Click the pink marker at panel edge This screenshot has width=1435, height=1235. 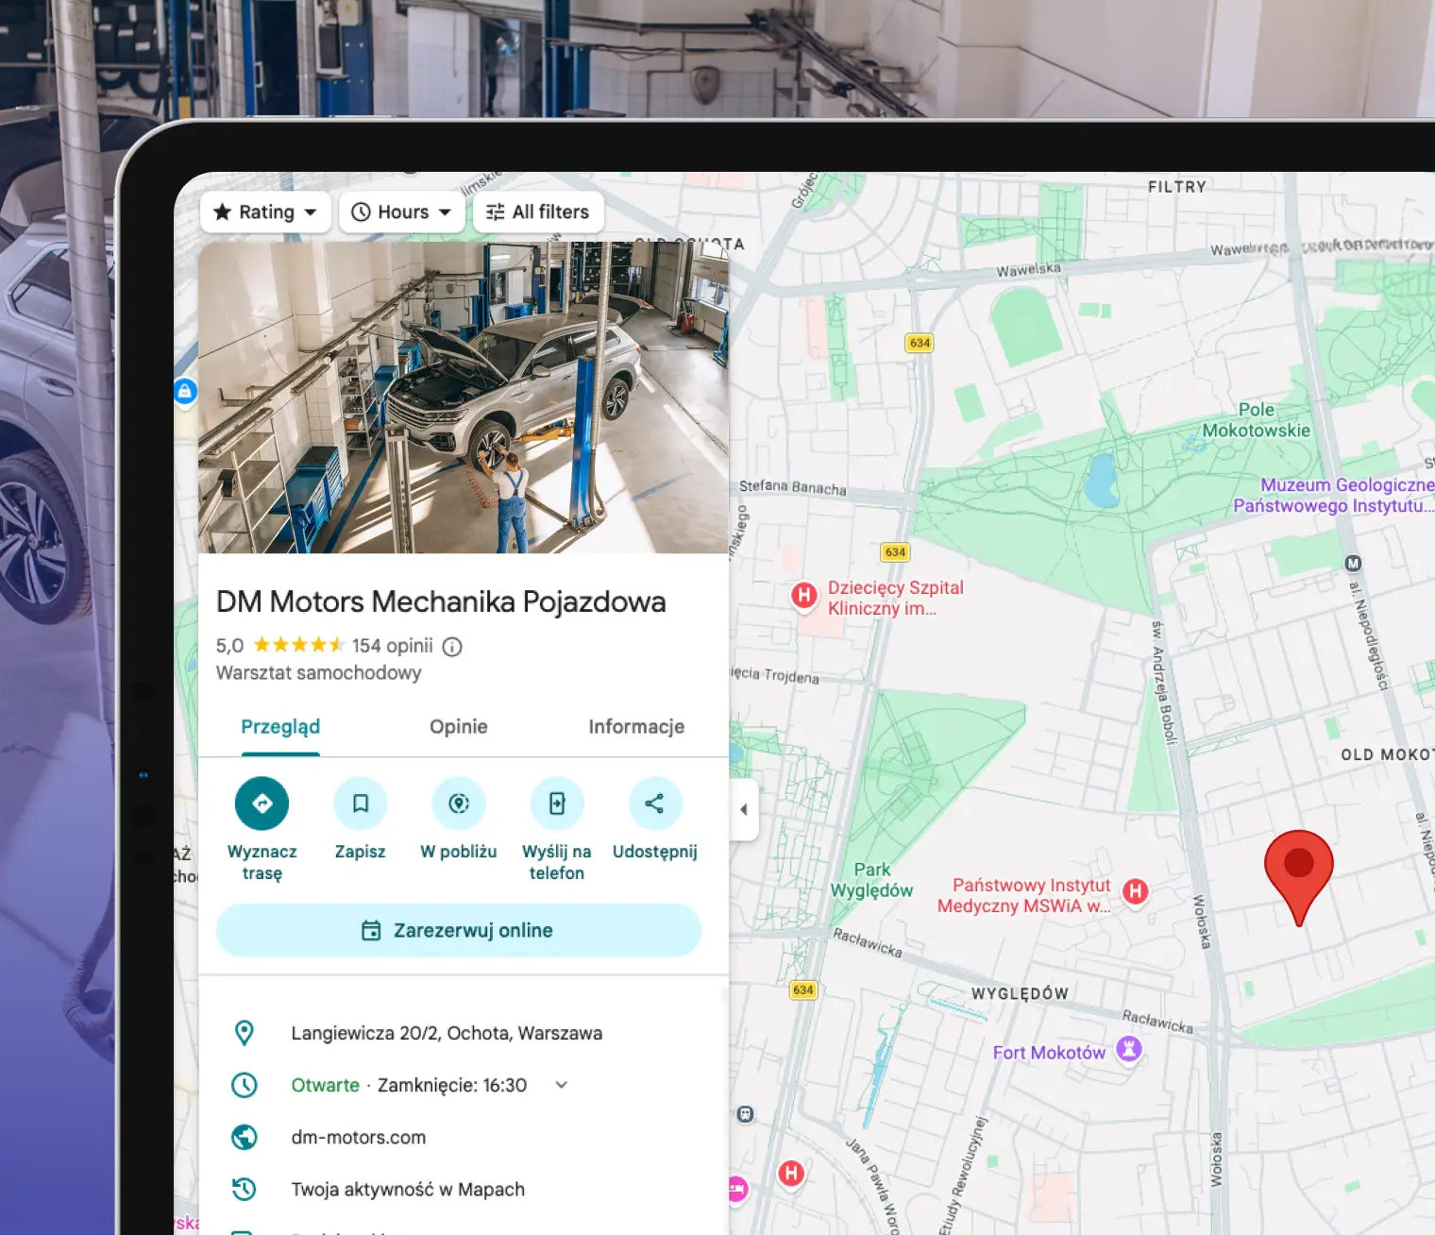pos(736,1189)
